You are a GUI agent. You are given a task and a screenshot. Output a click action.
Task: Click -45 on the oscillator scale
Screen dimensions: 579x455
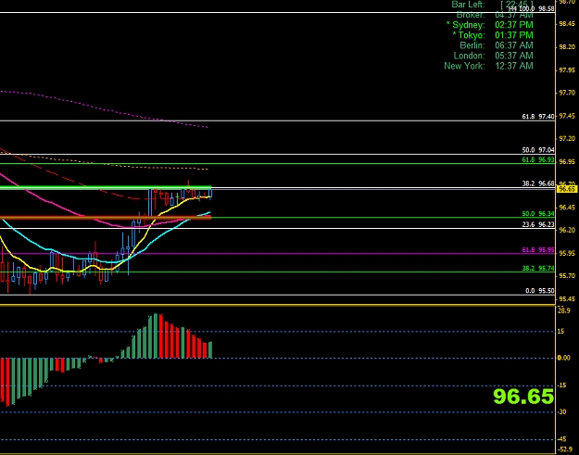tap(561, 439)
